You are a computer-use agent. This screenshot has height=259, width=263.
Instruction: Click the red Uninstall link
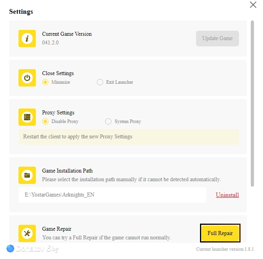(x=227, y=195)
